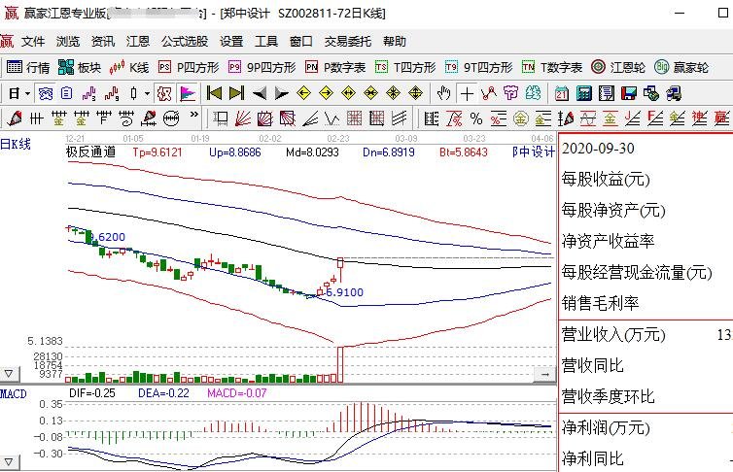The width and height of the screenshot is (733, 472).
Task: Open the 浏览 menu
Action: point(68,42)
